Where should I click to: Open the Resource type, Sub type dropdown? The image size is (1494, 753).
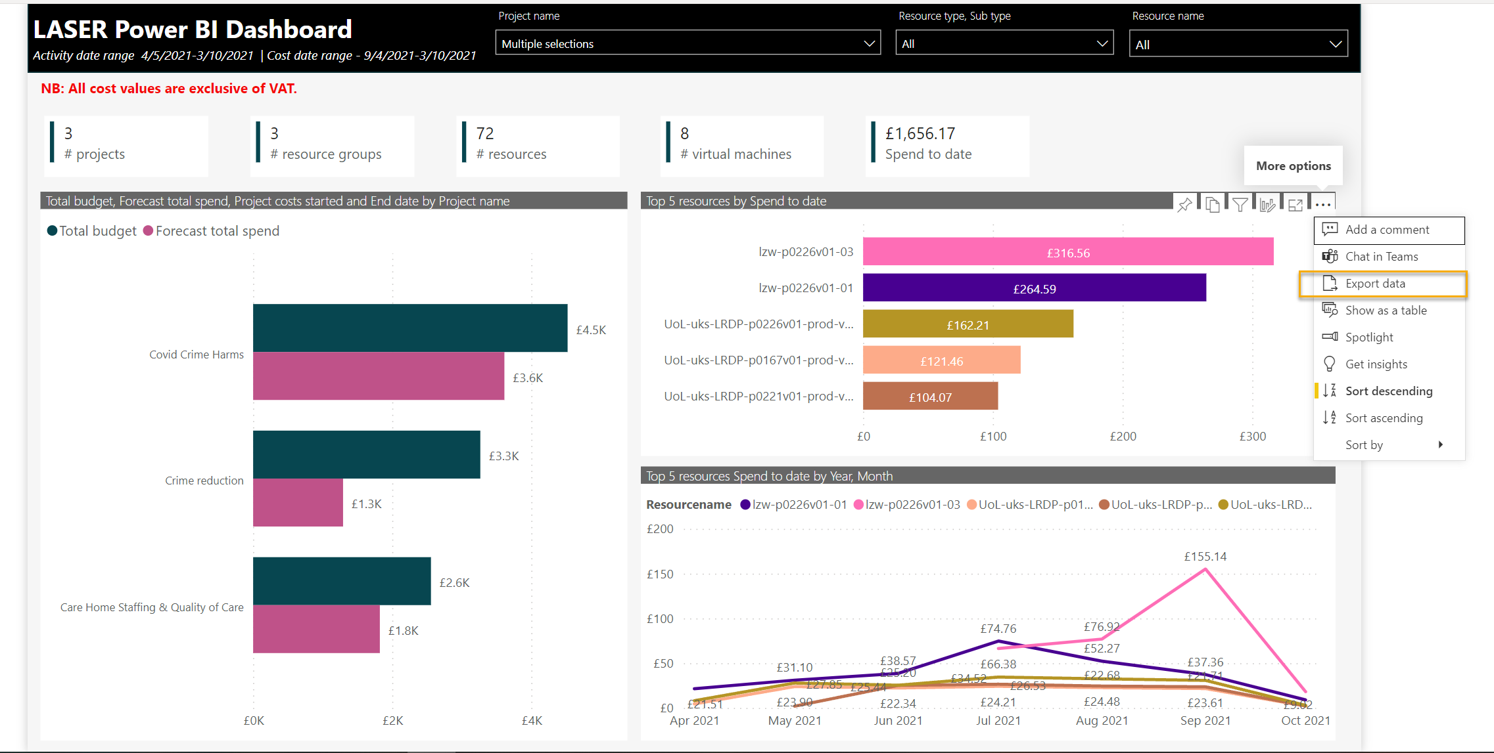(x=1004, y=43)
